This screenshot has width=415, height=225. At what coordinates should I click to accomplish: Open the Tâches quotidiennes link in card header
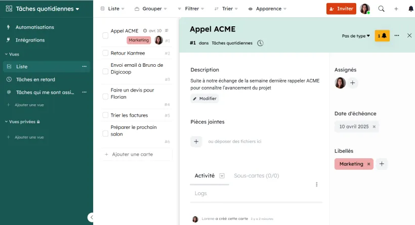[x=232, y=43]
